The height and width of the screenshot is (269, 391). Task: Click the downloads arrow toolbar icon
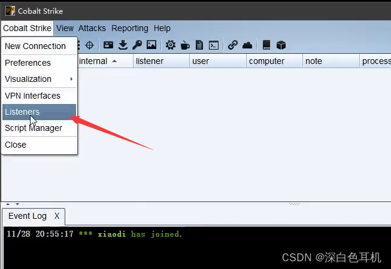(123, 45)
